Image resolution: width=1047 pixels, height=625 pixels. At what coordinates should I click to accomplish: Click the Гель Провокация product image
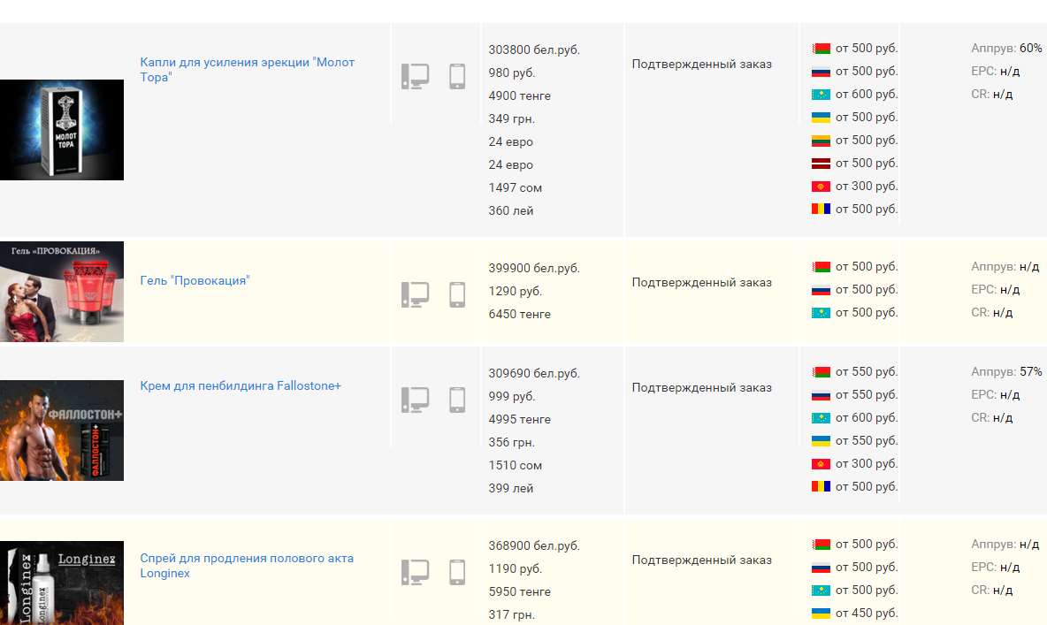coord(62,292)
